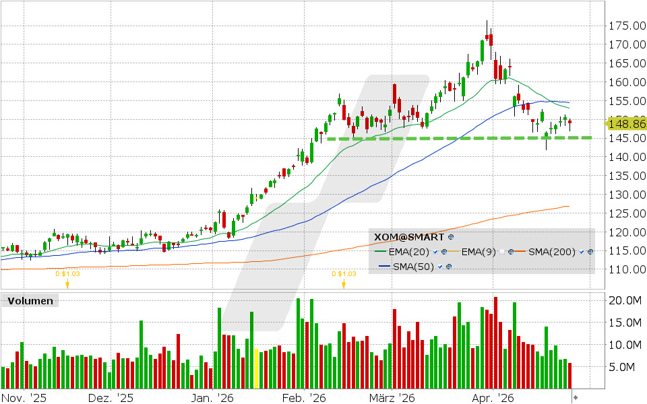647x404 pixels.
Task: Select the XOM@SMART symbol label
Action: pyautogui.click(x=408, y=237)
